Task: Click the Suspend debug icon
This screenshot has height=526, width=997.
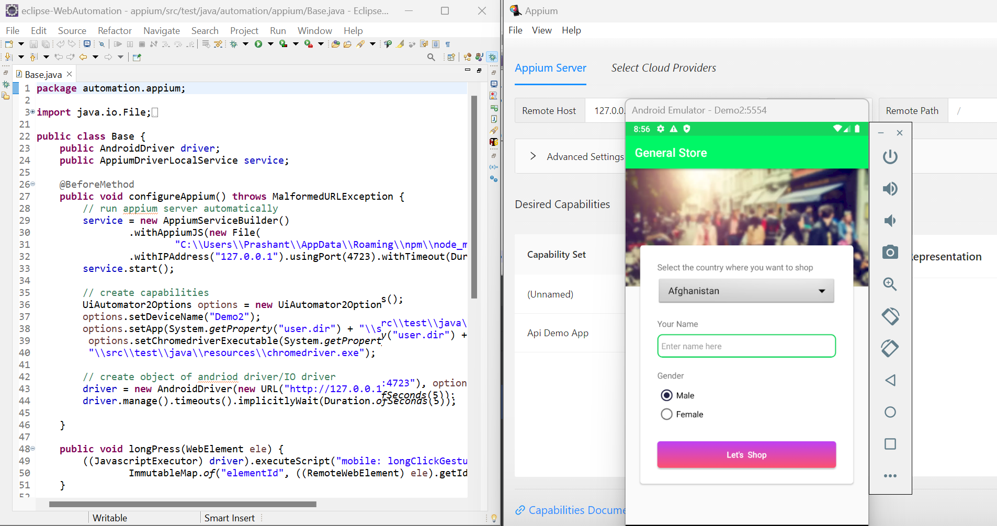Action: [x=130, y=44]
